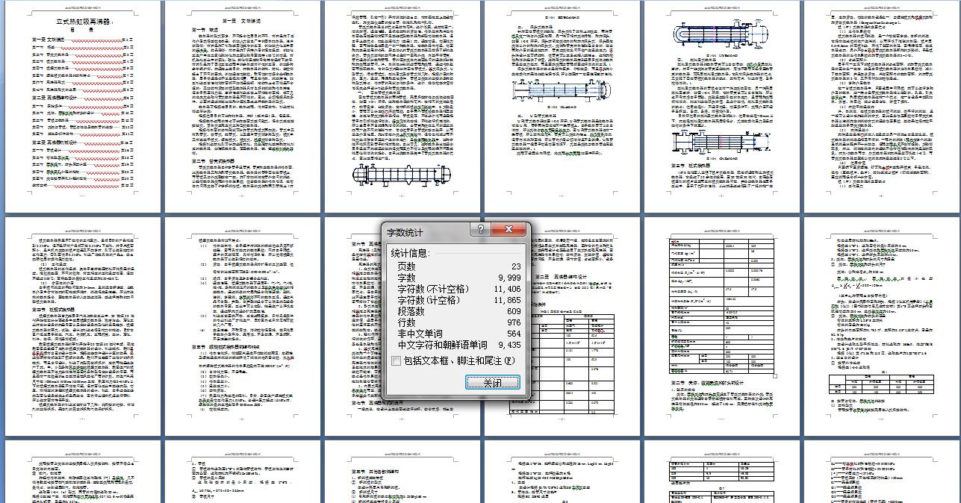Click the 统计信息 heading in the dialog

410,254
